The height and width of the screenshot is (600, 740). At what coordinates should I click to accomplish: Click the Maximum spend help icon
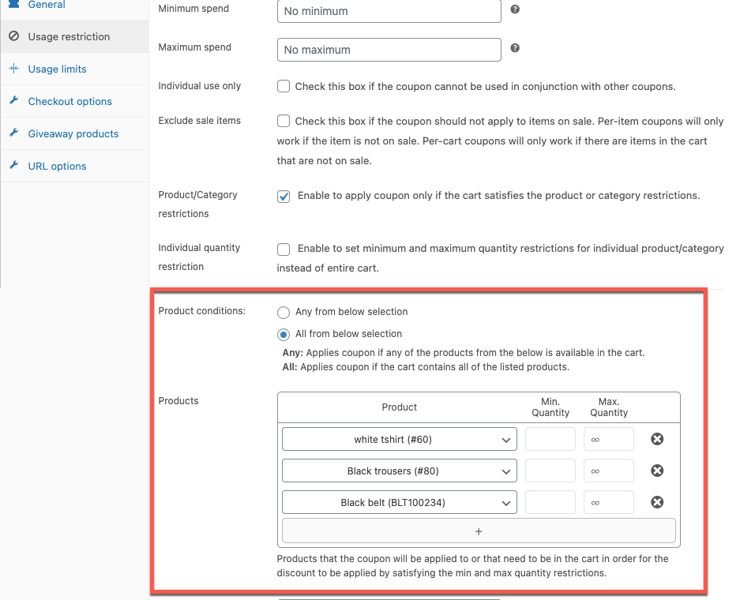[515, 48]
